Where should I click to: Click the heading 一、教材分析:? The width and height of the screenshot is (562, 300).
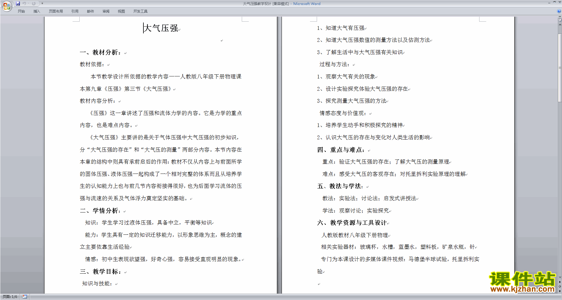pyautogui.click(x=101, y=52)
